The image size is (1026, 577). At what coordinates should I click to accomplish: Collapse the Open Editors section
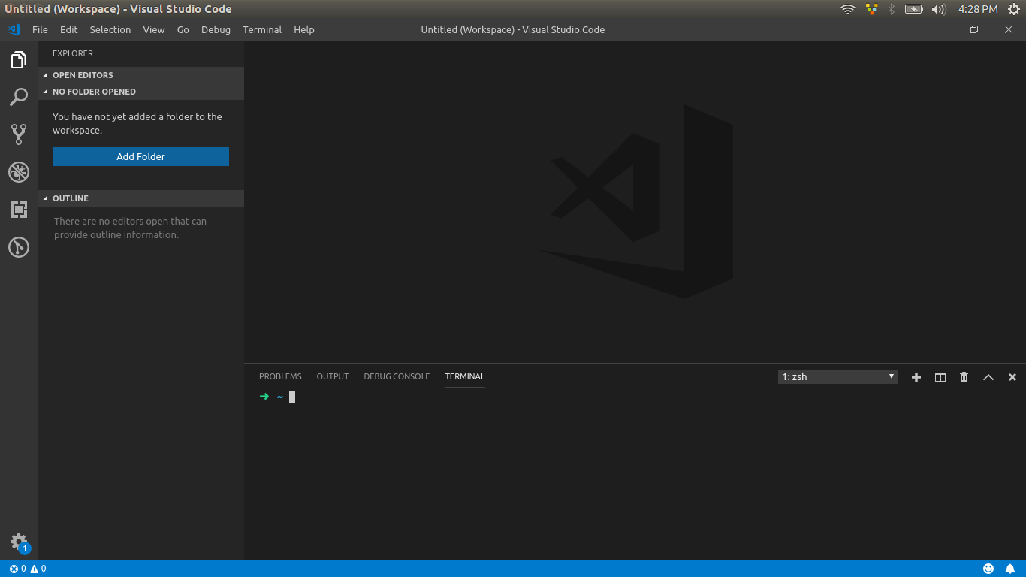tap(83, 75)
